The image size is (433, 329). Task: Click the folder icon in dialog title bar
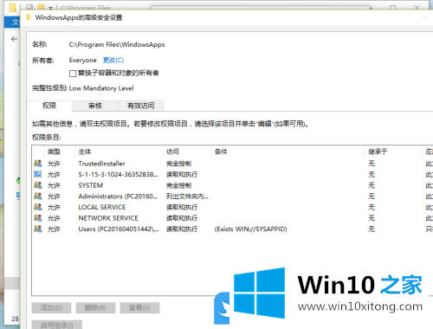pyautogui.click(x=29, y=17)
